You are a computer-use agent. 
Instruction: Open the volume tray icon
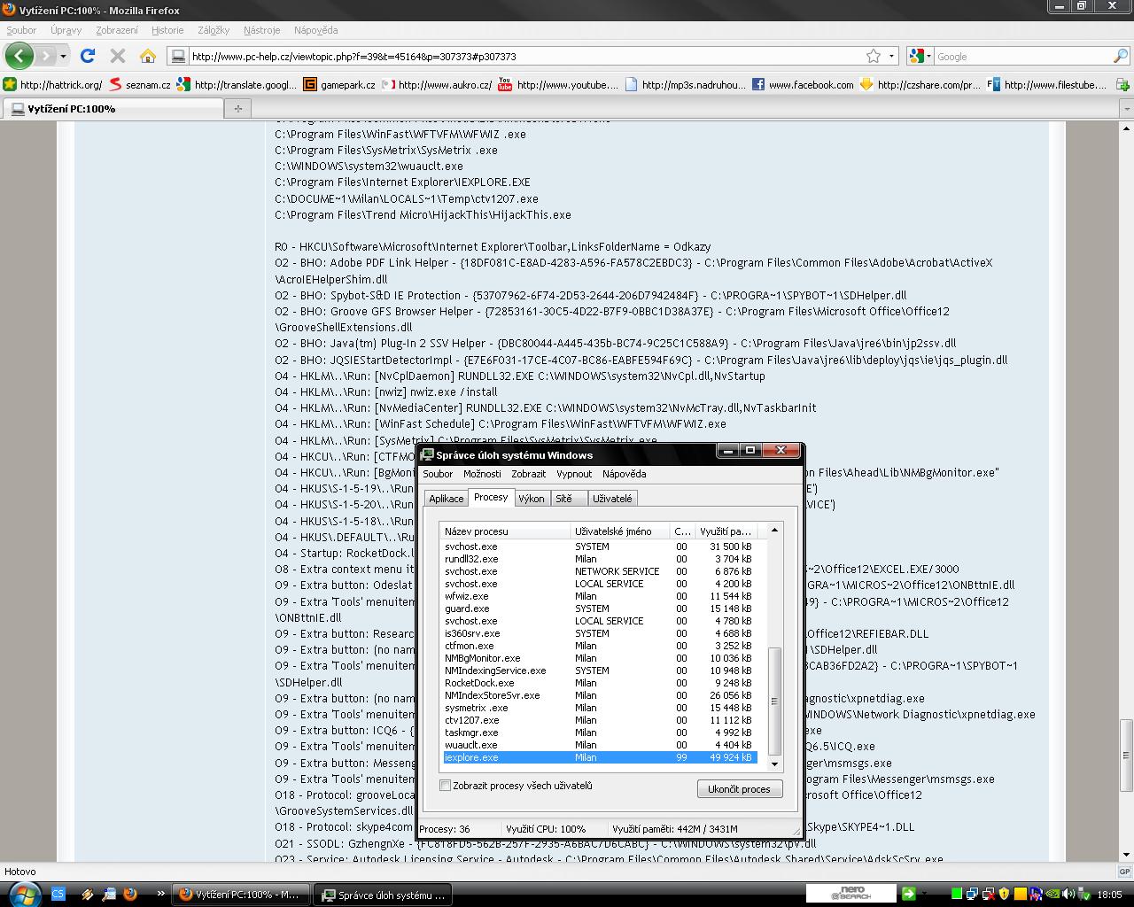pos(1068,895)
